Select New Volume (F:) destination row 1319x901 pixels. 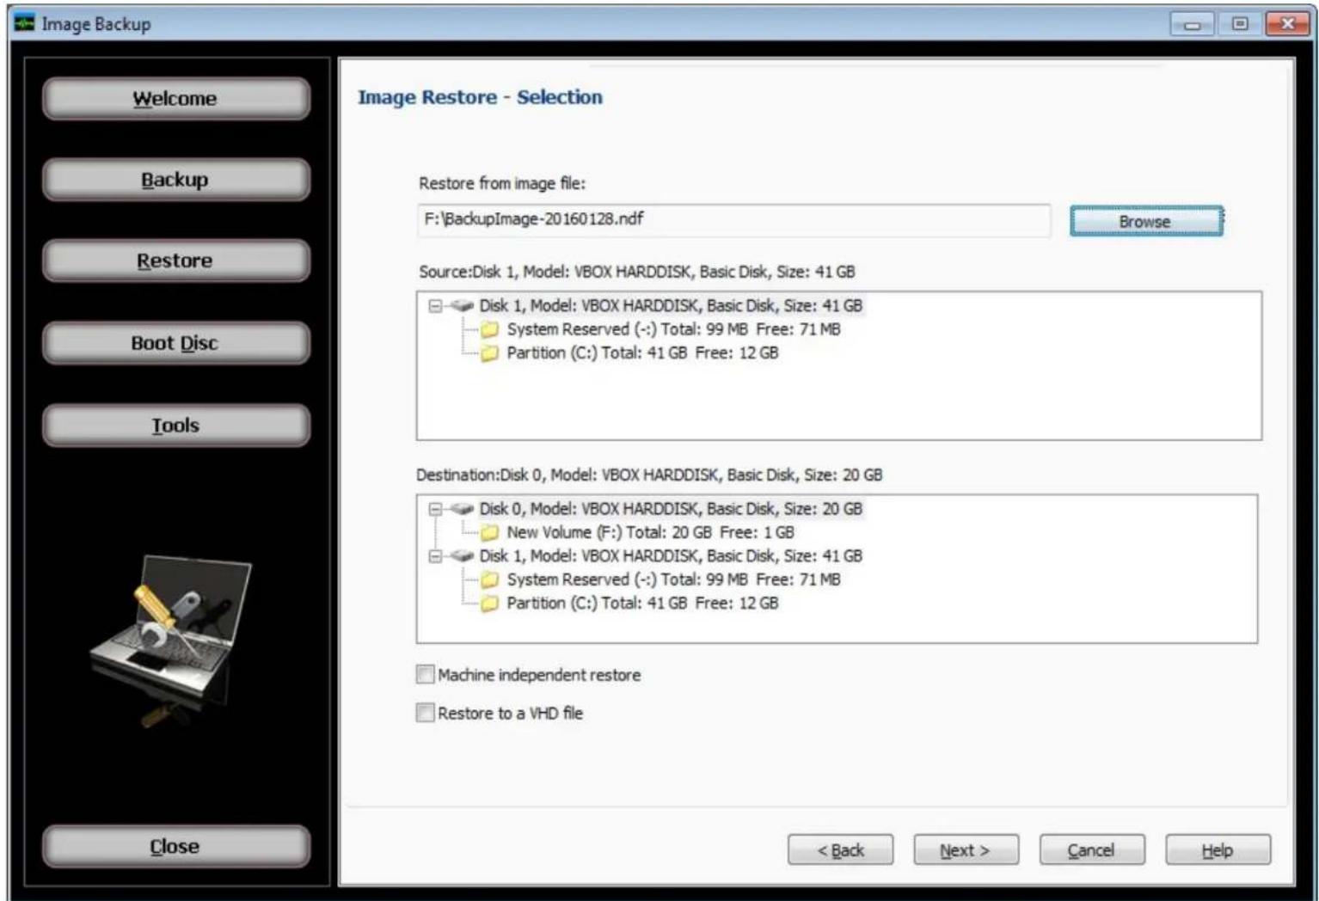(x=650, y=532)
